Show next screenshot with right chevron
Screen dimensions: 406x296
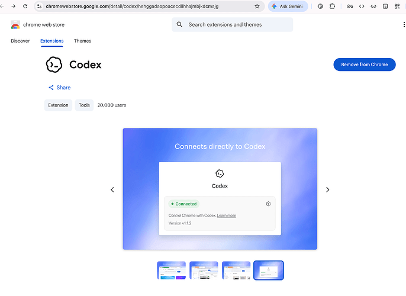pos(327,189)
